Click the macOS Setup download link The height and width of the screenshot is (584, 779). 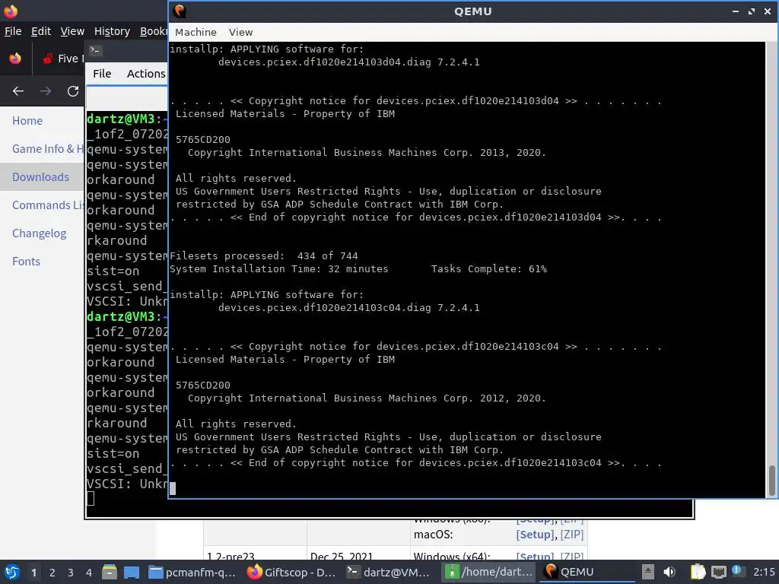[x=535, y=535]
